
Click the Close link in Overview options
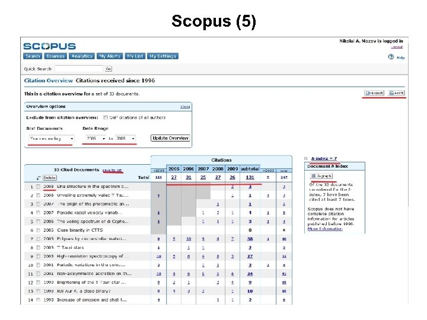coord(185,107)
